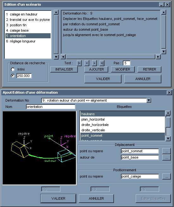Step test backward one step

[x=87, y=63]
